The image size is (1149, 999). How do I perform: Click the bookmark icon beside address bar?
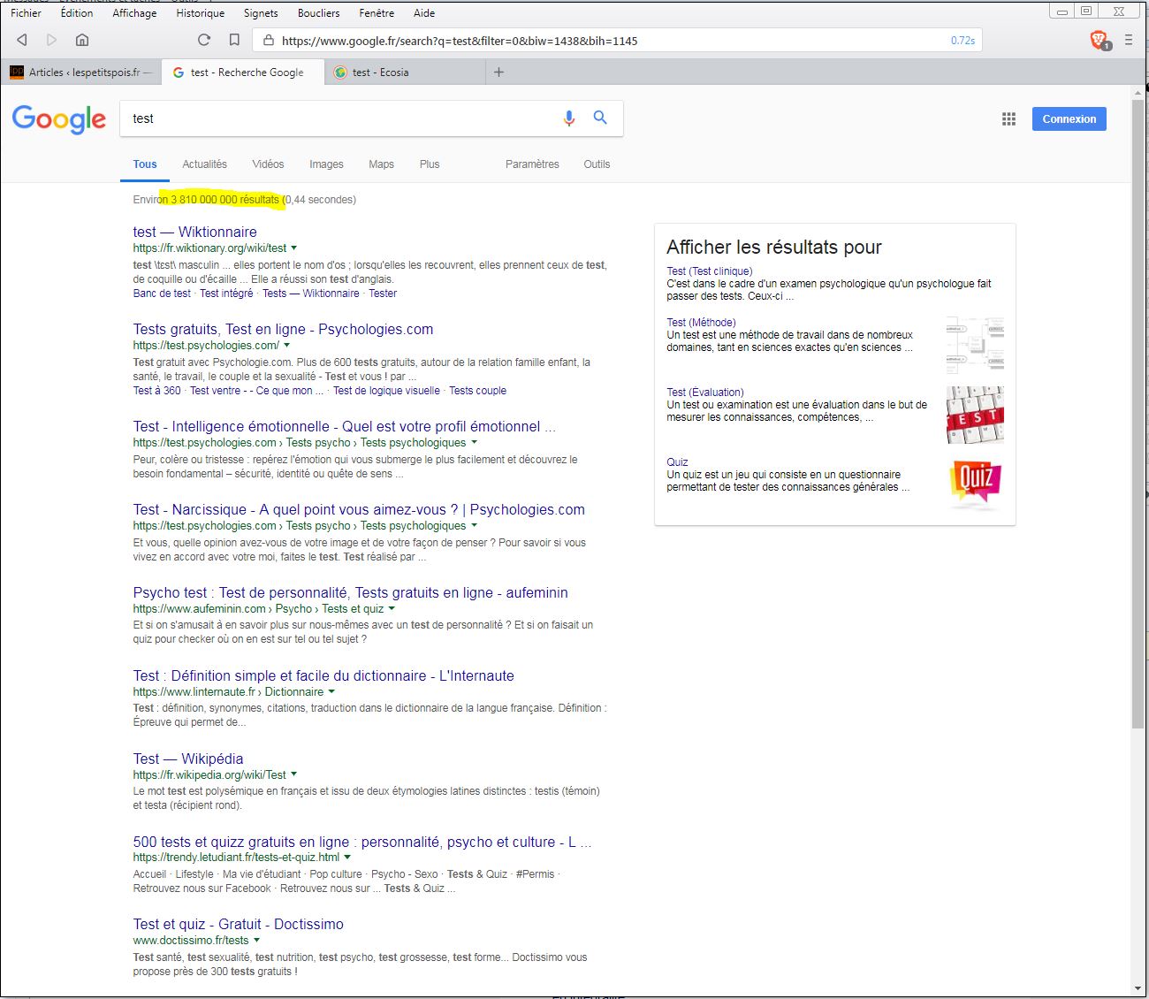click(234, 40)
